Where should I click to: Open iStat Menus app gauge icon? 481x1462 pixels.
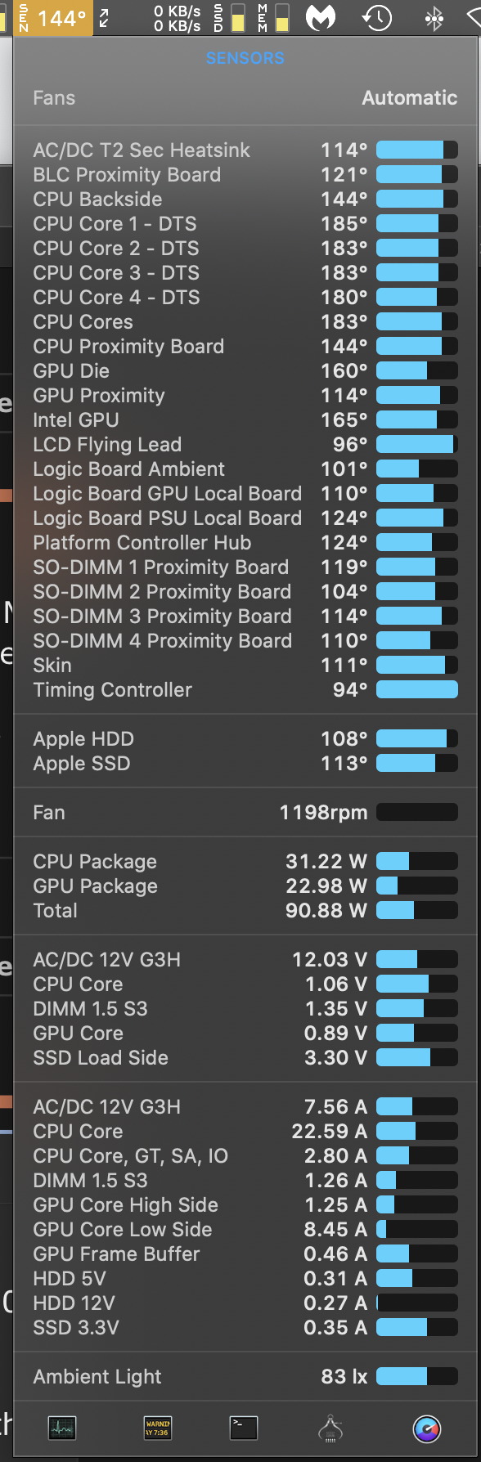click(x=426, y=1428)
